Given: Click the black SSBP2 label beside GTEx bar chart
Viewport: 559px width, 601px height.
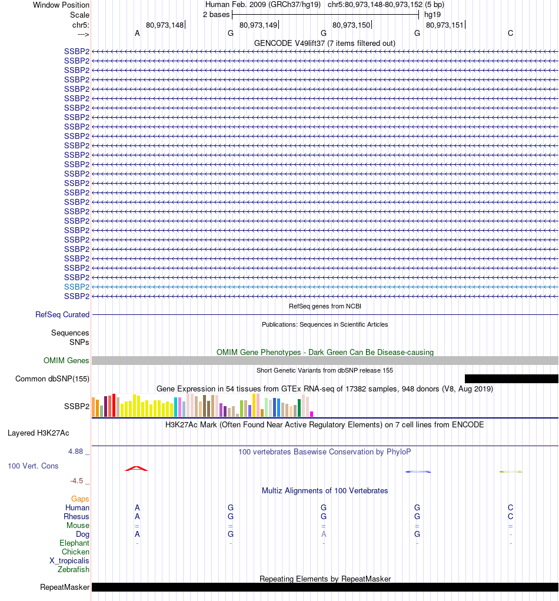Looking at the screenshot, I should click(76, 406).
